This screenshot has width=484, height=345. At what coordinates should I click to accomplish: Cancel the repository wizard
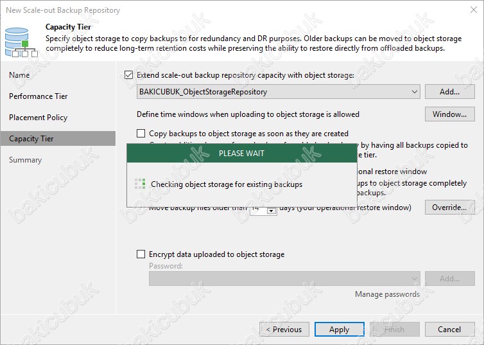pos(449,330)
